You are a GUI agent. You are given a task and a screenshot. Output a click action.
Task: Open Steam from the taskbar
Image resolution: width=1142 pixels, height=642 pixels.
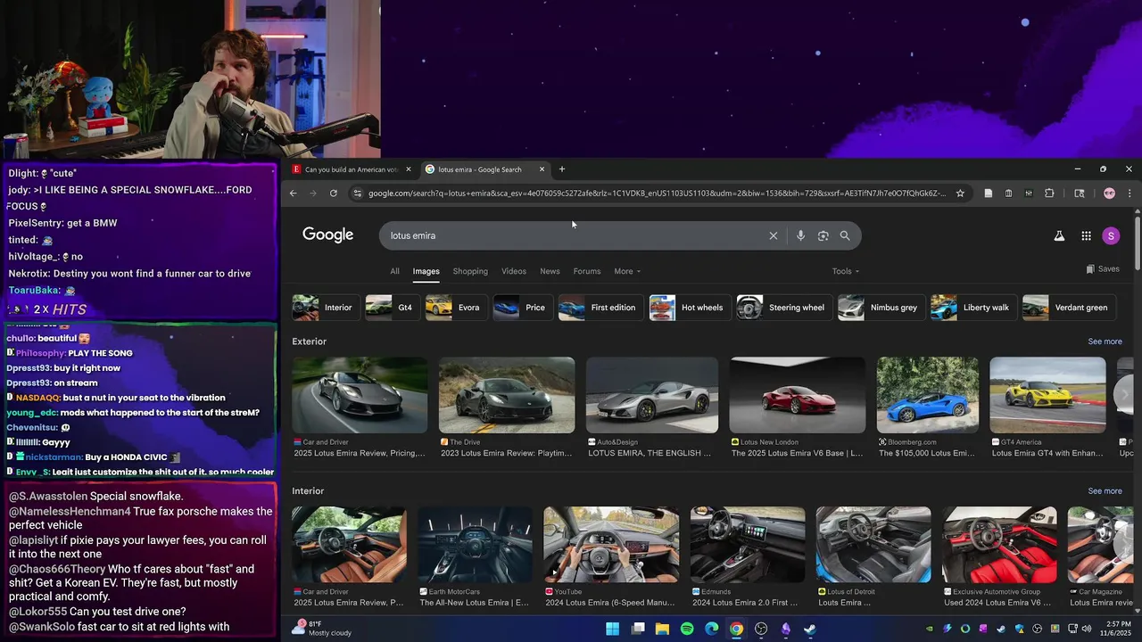810,629
